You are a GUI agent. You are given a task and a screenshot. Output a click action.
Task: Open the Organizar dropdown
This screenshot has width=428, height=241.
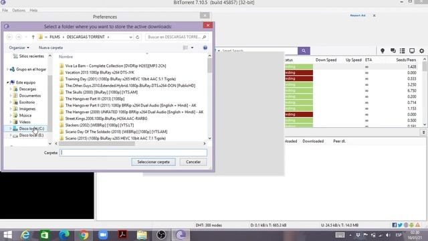[19, 48]
